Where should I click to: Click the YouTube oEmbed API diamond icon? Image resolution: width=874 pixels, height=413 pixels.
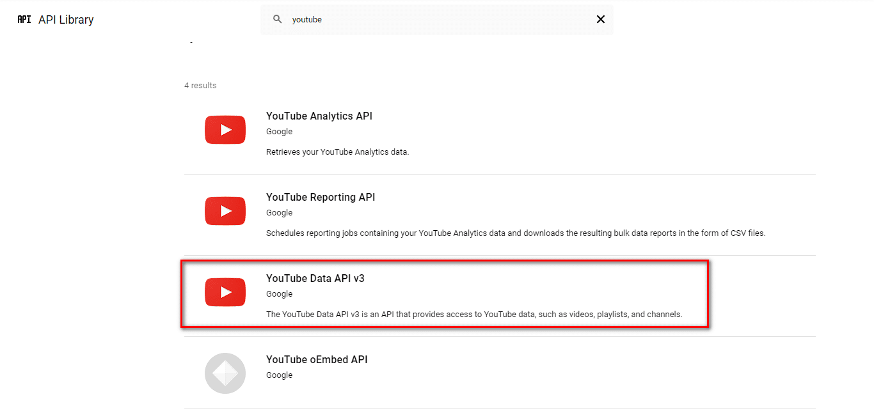coord(225,373)
